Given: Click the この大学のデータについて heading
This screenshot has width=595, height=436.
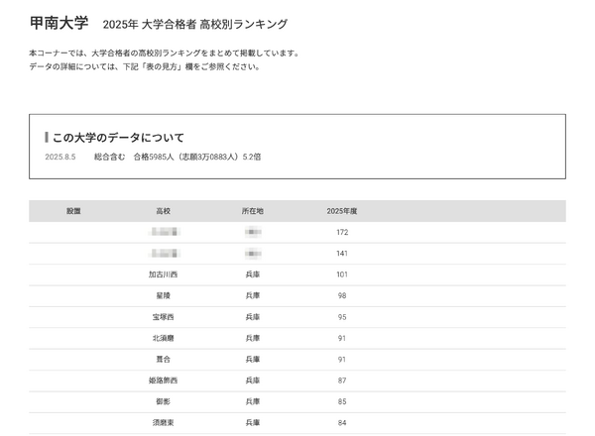Looking at the screenshot, I should (x=118, y=138).
